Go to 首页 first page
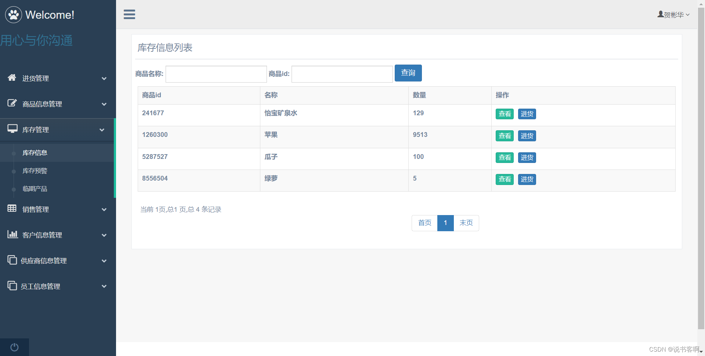The height and width of the screenshot is (356, 705). click(x=424, y=223)
